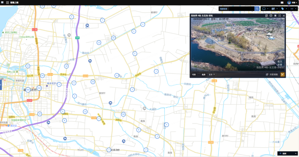The height and width of the screenshot is (157, 299).
Task: Toggle the 可控 control mode
Action: pos(194,75)
